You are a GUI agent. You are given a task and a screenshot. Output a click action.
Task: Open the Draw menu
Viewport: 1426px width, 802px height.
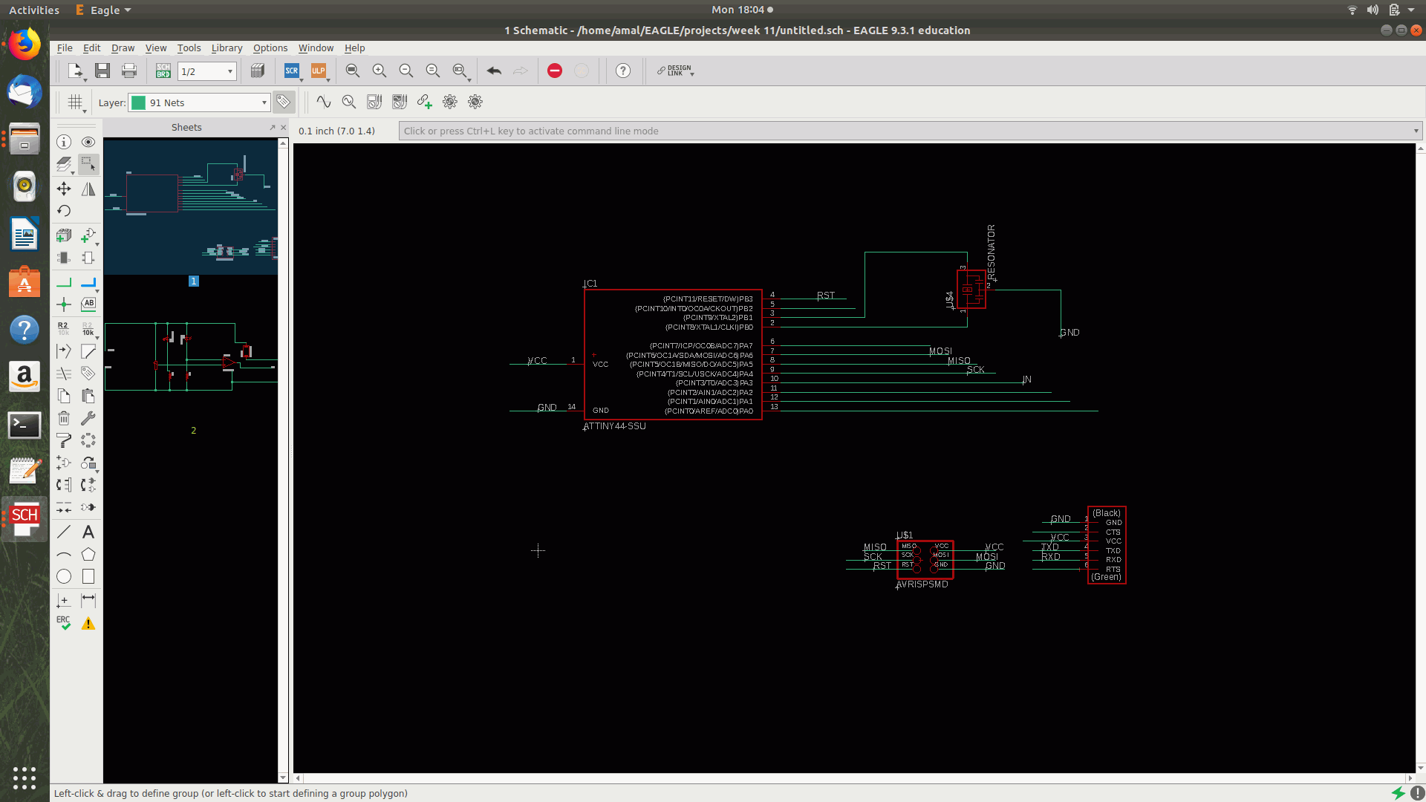click(123, 48)
